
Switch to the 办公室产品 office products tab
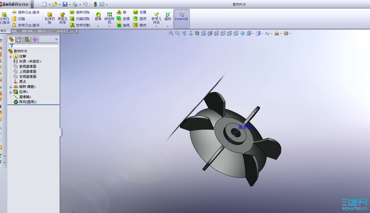pos(69,31)
